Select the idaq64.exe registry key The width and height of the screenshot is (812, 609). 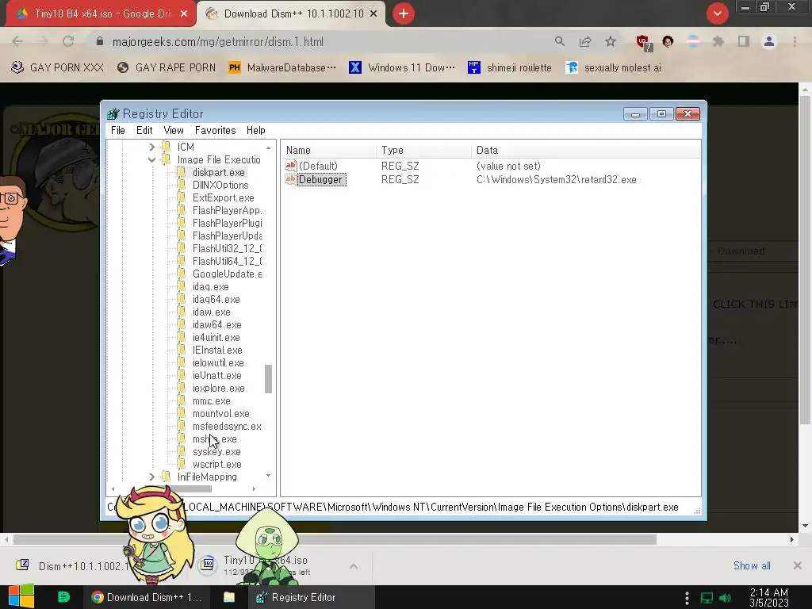(x=216, y=299)
